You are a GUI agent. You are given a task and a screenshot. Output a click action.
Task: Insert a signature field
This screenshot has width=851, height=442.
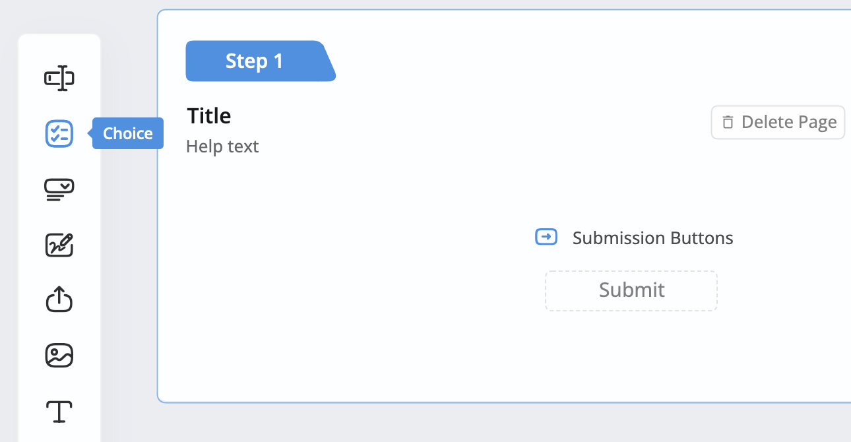pyautogui.click(x=59, y=245)
